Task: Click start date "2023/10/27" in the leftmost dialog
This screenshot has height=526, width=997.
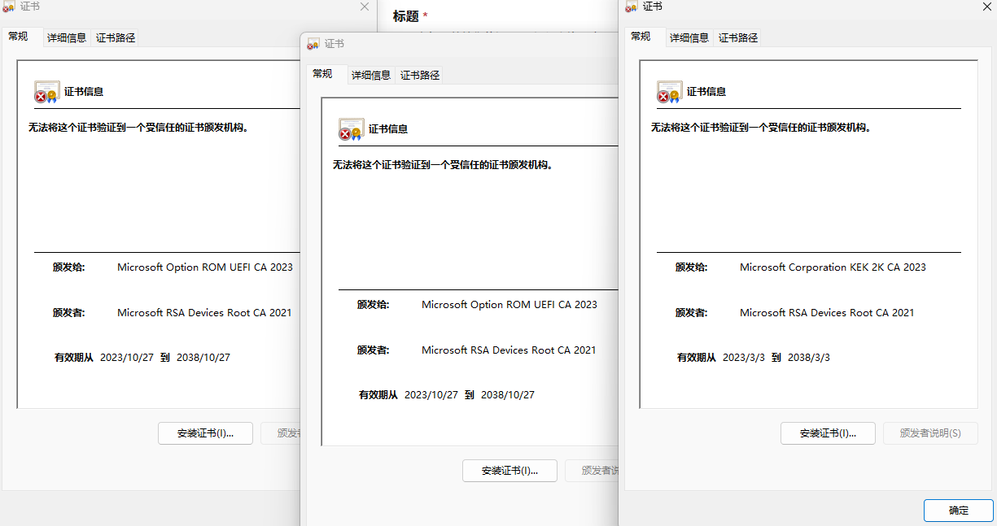Action: 127,358
